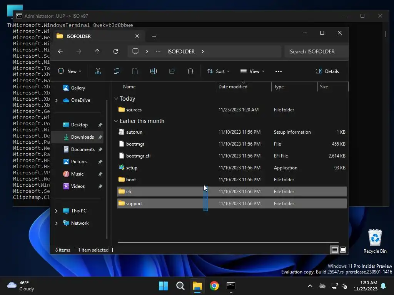Select Pictures in navigation pane

click(79, 162)
